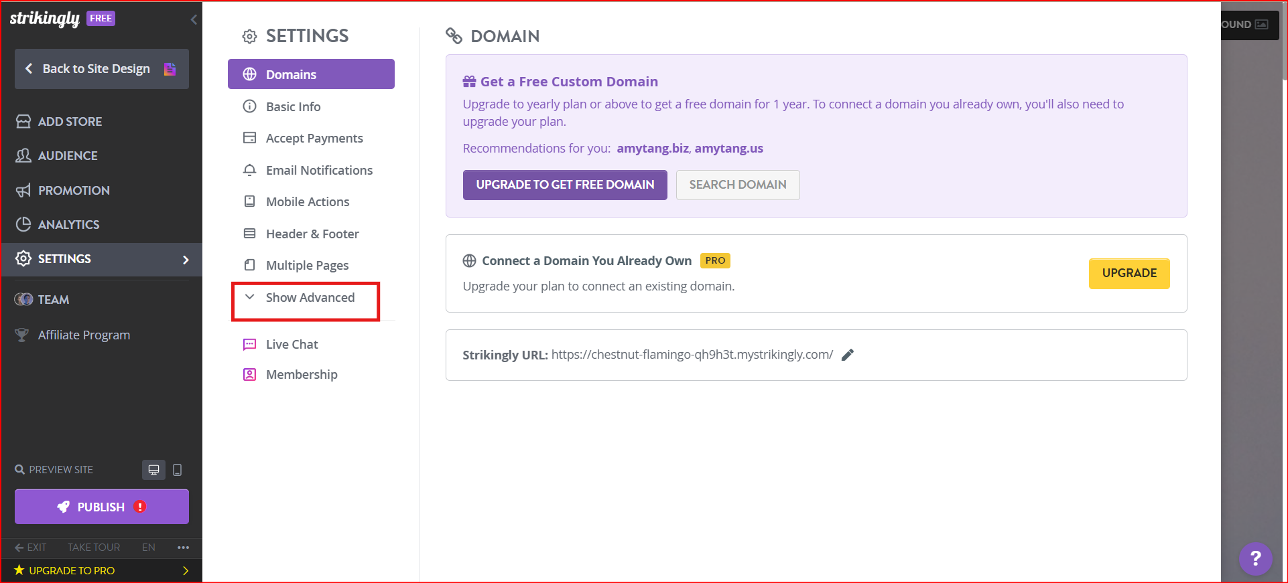Click the Affiliate Program trophy icon
1288x583 pixels.
pos(22,335)
